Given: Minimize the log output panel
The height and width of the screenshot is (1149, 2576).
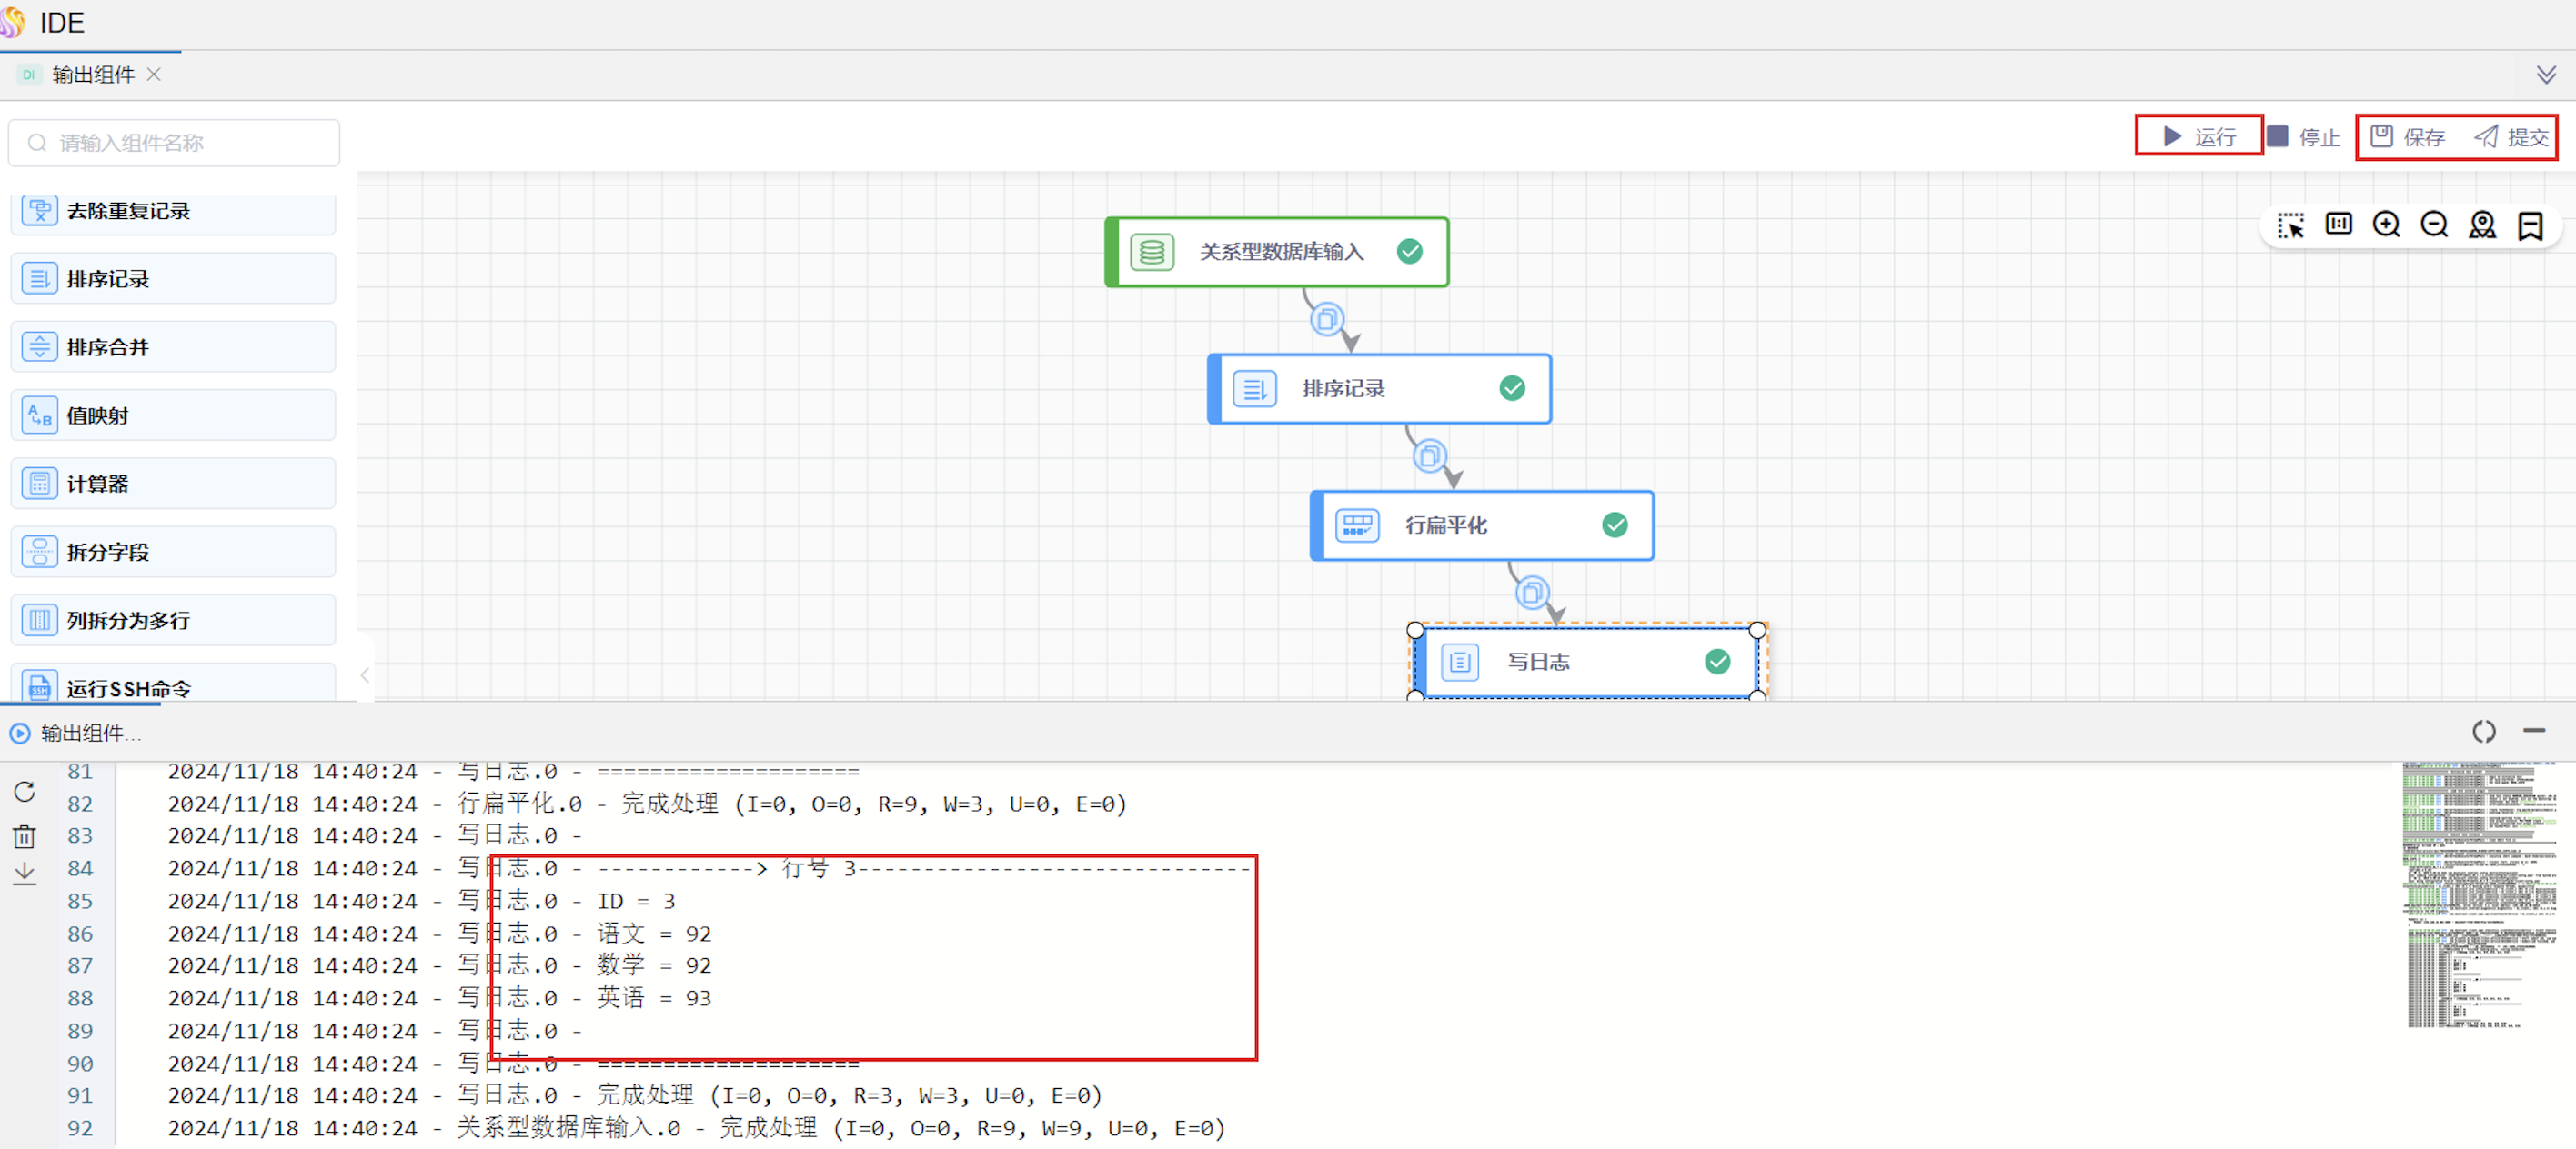Looking at the screenshot, I should click(x=2533, y=732).
